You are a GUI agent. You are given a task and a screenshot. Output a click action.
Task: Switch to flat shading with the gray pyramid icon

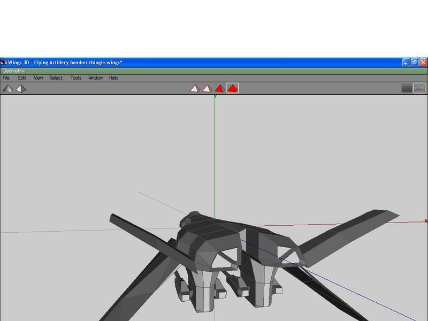[x=7, y=89]
